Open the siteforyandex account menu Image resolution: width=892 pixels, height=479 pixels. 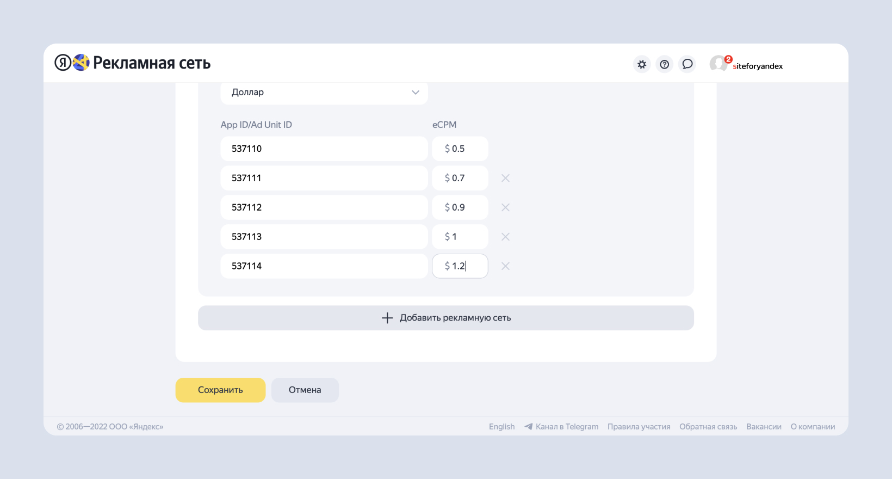[x=757, y=66]
